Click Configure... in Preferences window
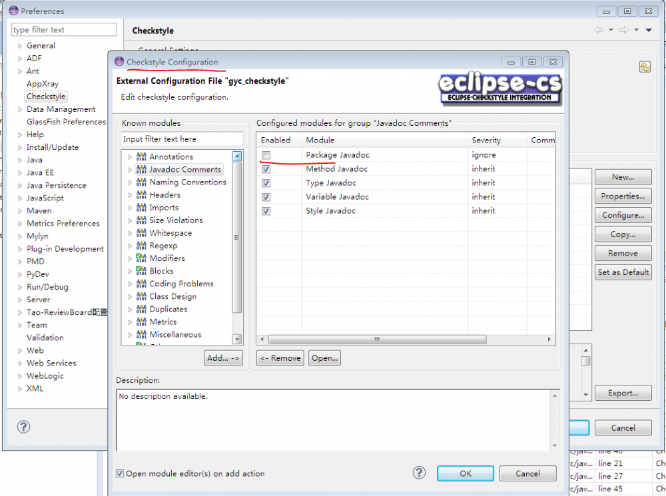 [x=623, y=215]
